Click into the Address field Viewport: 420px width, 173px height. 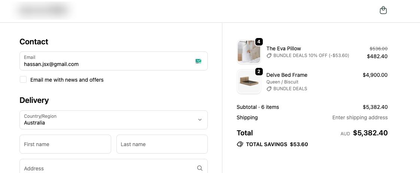coord(113,166)
